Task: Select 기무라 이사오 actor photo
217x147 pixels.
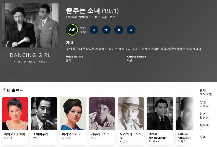Action: point(102,114)
